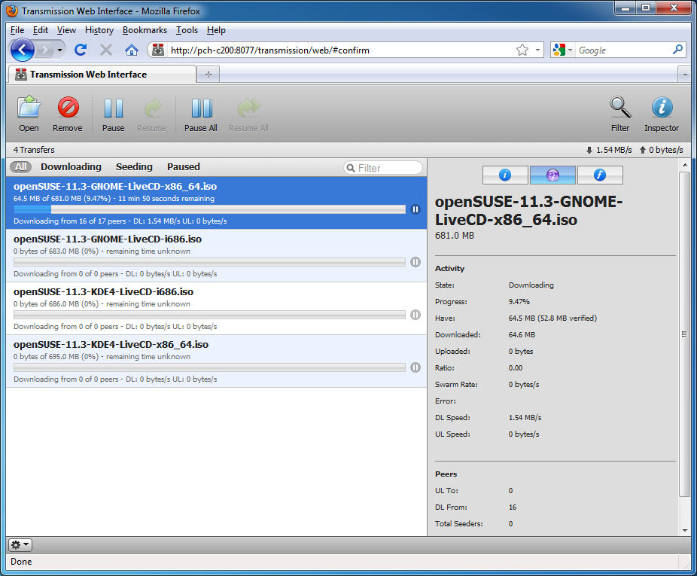Click the search magnifier icon
This screenshot has width=697, height=576.
click(678, 50)
